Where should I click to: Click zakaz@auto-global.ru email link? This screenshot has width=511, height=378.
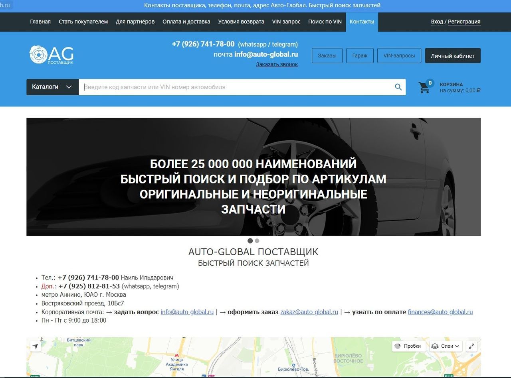[309, 312]
